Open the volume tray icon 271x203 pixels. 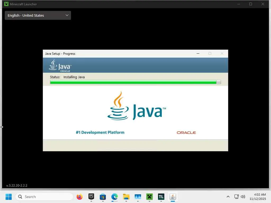click(243, 197)
